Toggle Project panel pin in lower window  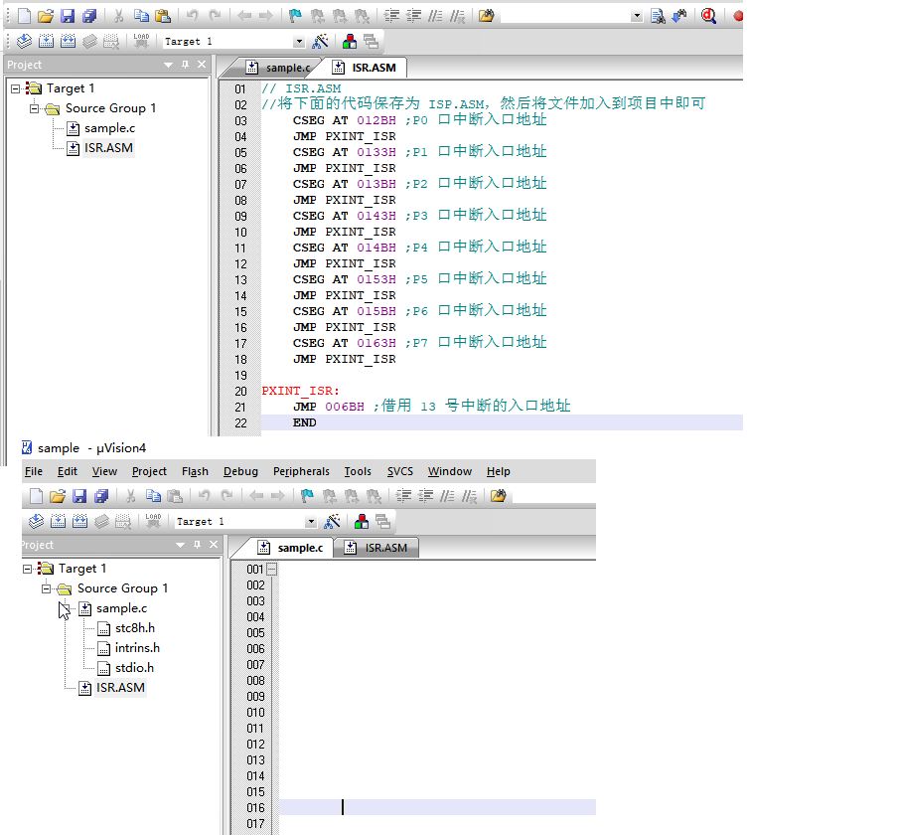click(x=197, y=545)
